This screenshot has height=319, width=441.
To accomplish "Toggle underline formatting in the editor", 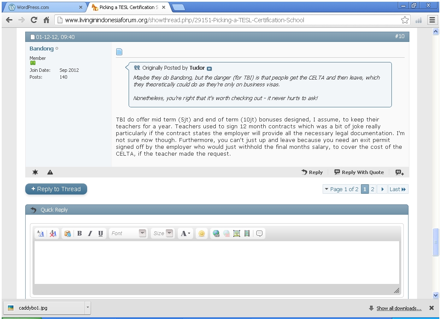I will click(100, 233).
